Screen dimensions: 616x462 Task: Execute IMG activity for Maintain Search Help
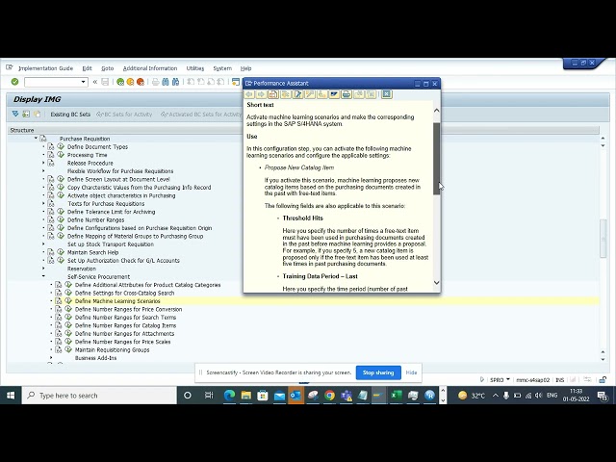(x=61, y=252)
